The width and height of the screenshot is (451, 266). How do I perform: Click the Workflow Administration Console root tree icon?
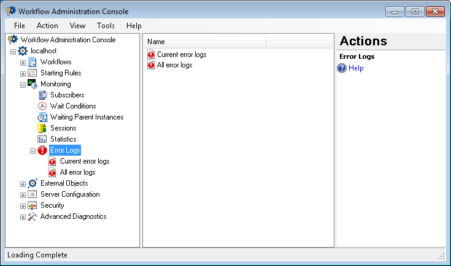pyautogui.click(x=13, y=40)
